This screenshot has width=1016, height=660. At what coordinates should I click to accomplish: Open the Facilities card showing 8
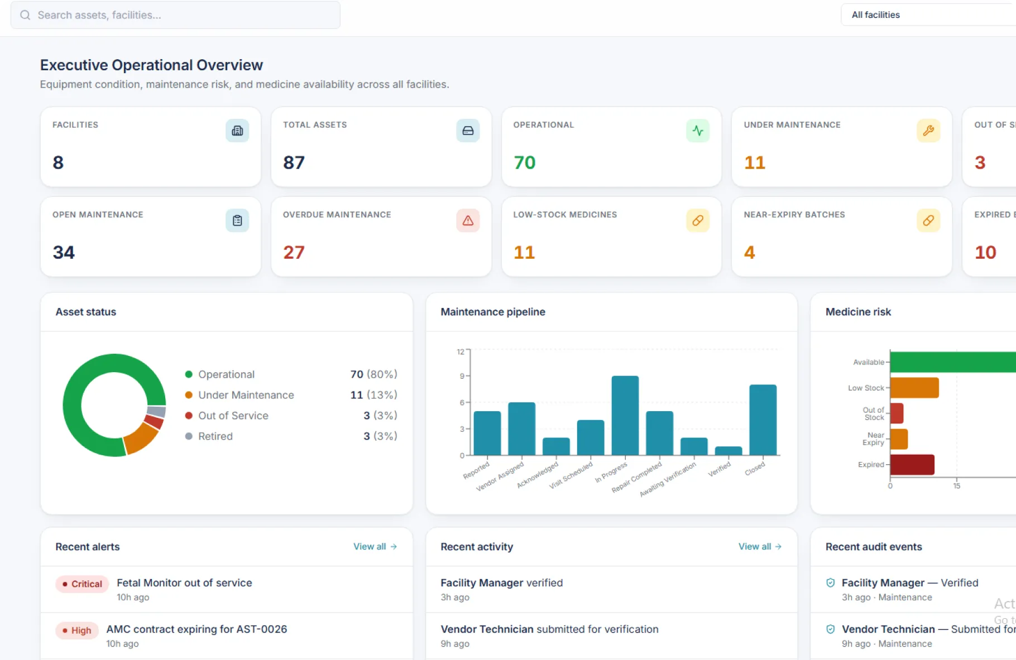pyautogui.click(x=151, y=147)
